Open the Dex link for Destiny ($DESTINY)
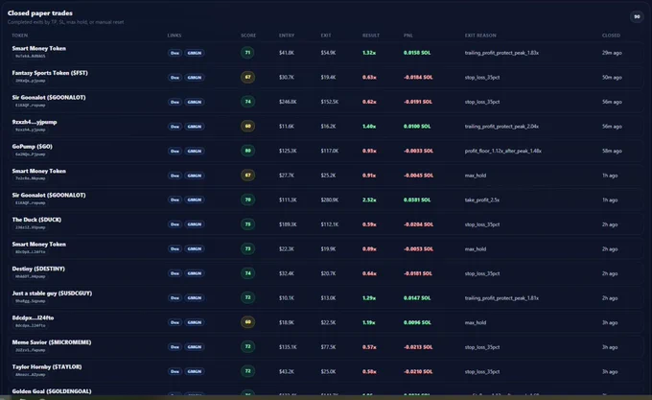Screen dimensions: 652x400 [x=175, y=273]
